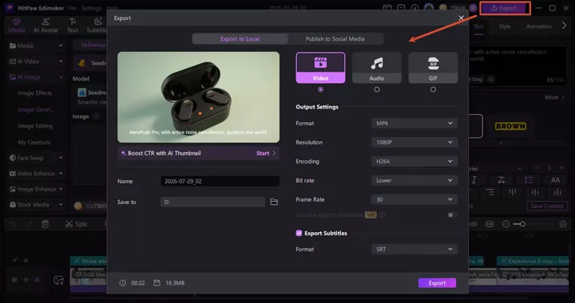Click Start for AI Thumbnail
Image resolution: width=575 pixels, height=303 pixels.
coord(265,153)
